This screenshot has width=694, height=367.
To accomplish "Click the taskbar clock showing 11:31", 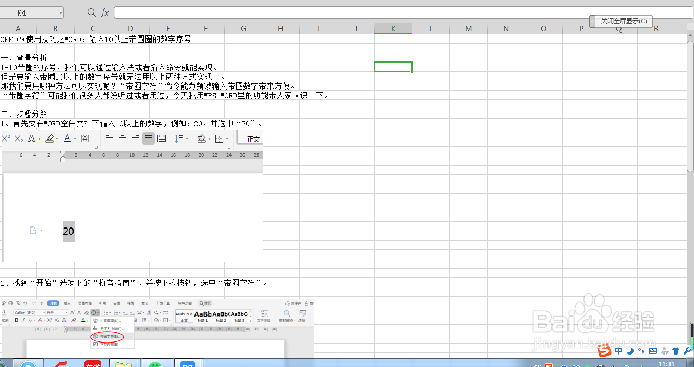I will click(x=667, y=364).
